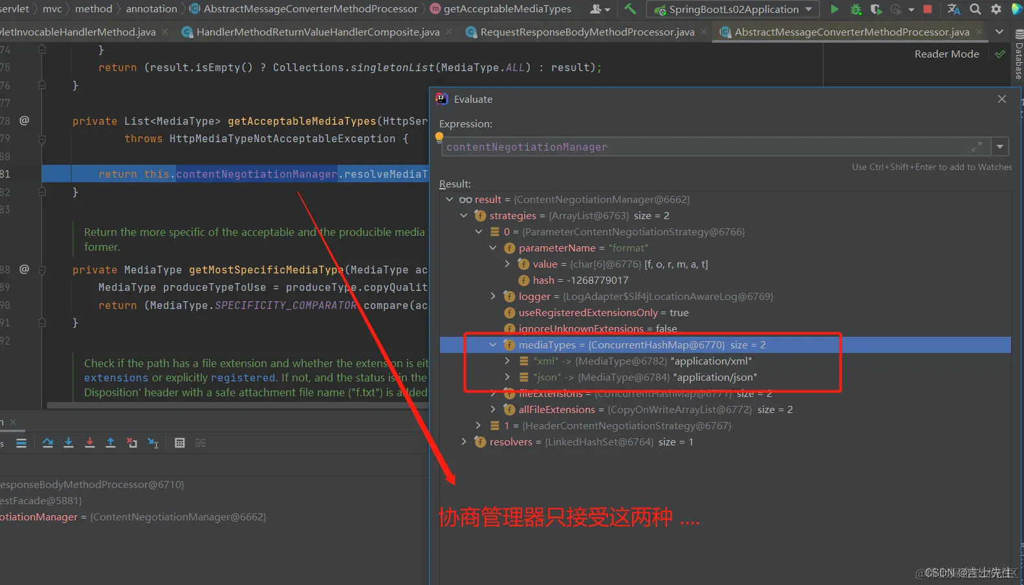1024x585 pixels.
Task: Collapse the strategies ArrayList node
Action: [464, 215]
